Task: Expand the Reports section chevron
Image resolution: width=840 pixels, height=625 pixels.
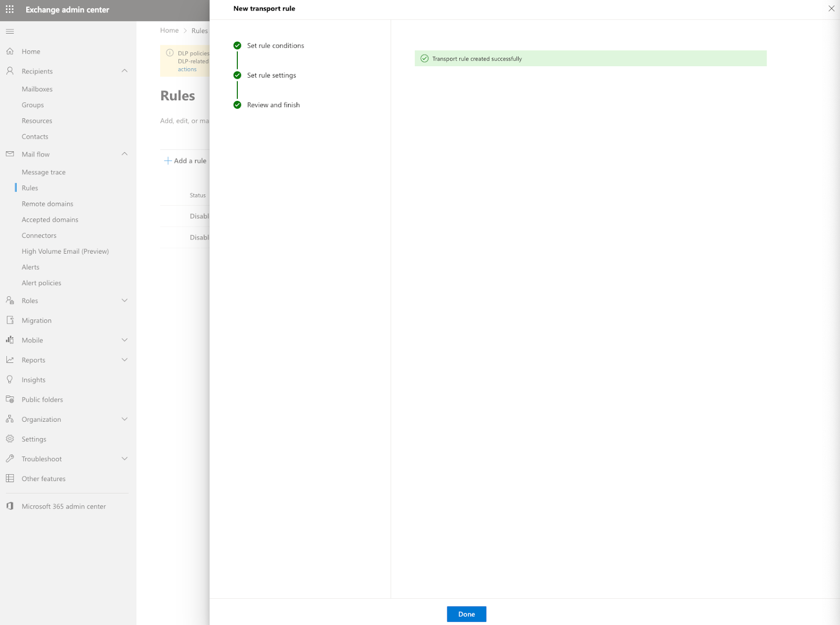Action: [124, 360]
